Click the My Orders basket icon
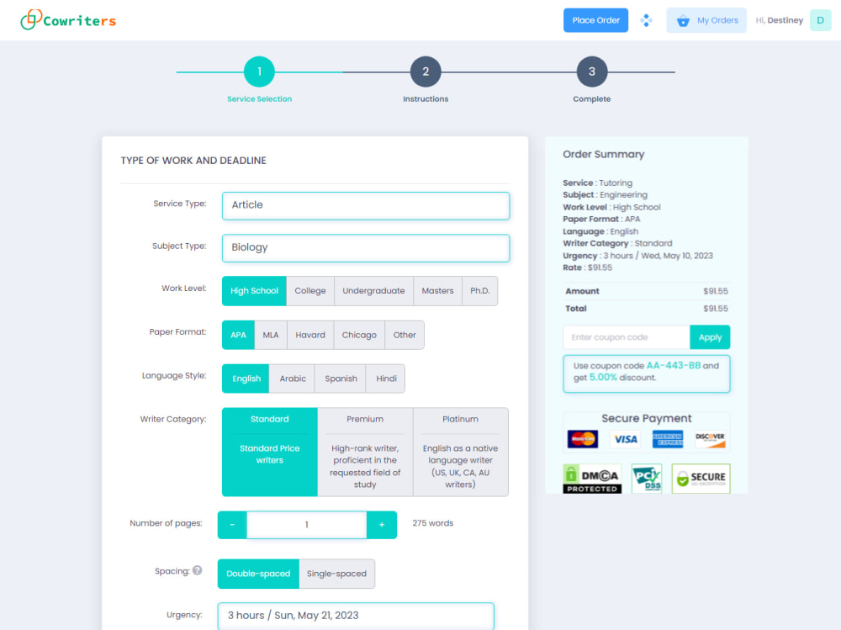 click(683, 19)
